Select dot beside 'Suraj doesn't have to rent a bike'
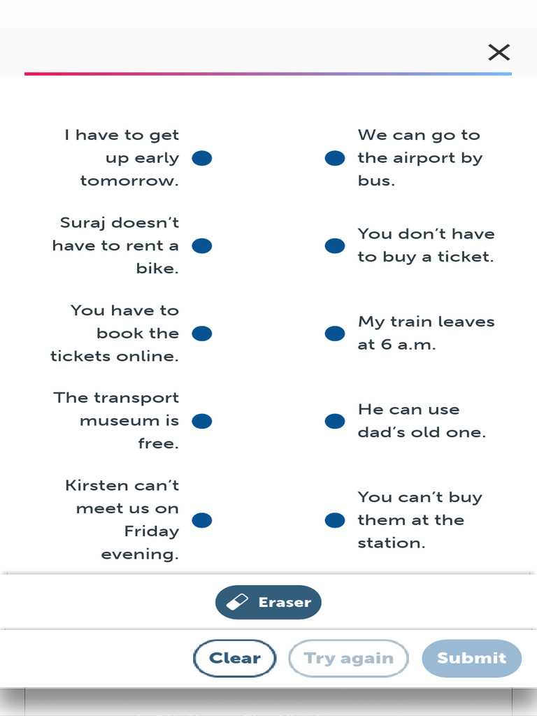This screenshot has width=537, height=716. 202,246
